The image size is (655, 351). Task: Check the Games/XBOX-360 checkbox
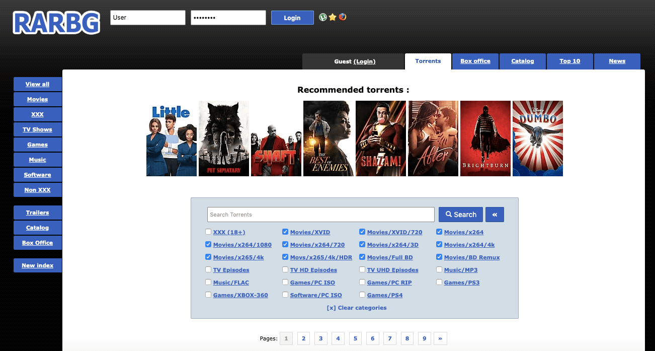[x=208, y=295]
